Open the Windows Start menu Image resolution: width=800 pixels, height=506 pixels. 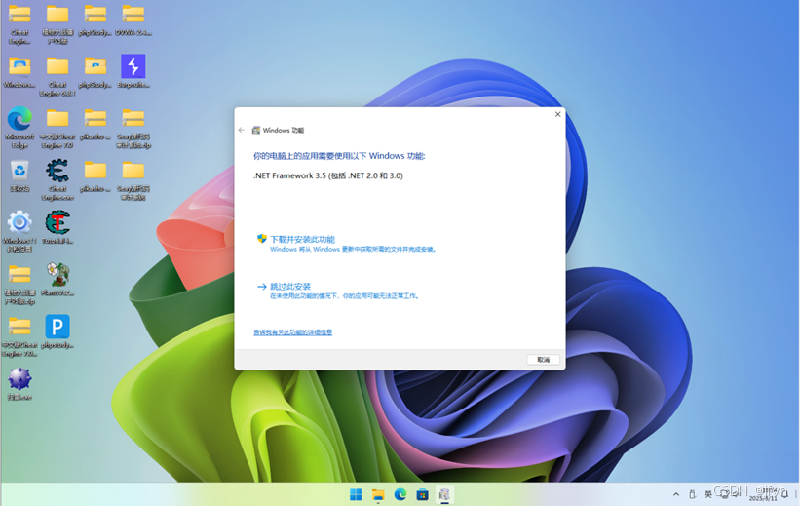(356, 494)
